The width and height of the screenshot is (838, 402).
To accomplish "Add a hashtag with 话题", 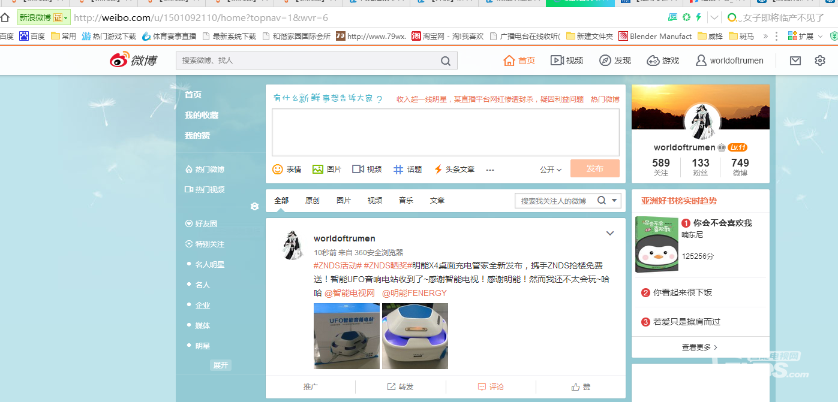I will click(407, 170).
